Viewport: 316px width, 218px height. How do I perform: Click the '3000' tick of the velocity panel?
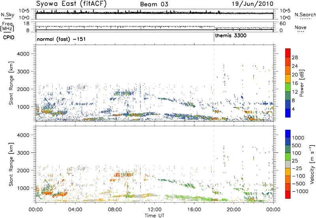[x=23, y=153]
